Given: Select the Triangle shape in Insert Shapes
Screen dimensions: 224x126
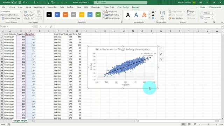Looking at the screenshot, I should [26, 18].
